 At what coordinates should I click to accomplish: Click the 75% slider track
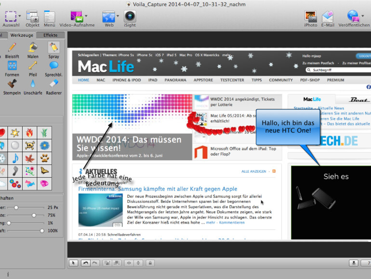coord(26,215)
